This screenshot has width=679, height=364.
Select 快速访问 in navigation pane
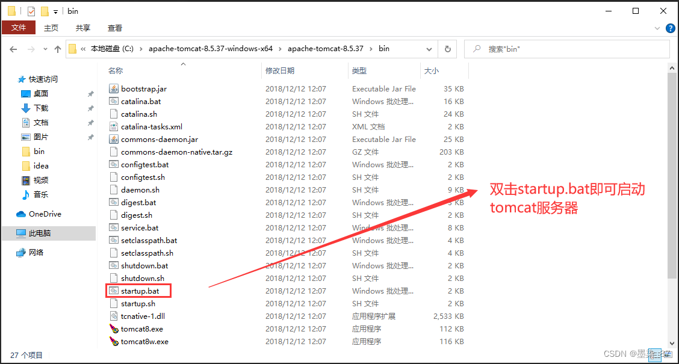click(x=38, y=79)
